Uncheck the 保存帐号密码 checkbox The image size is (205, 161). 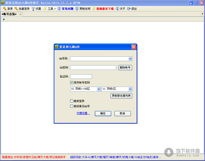click(x=71, y=83)
